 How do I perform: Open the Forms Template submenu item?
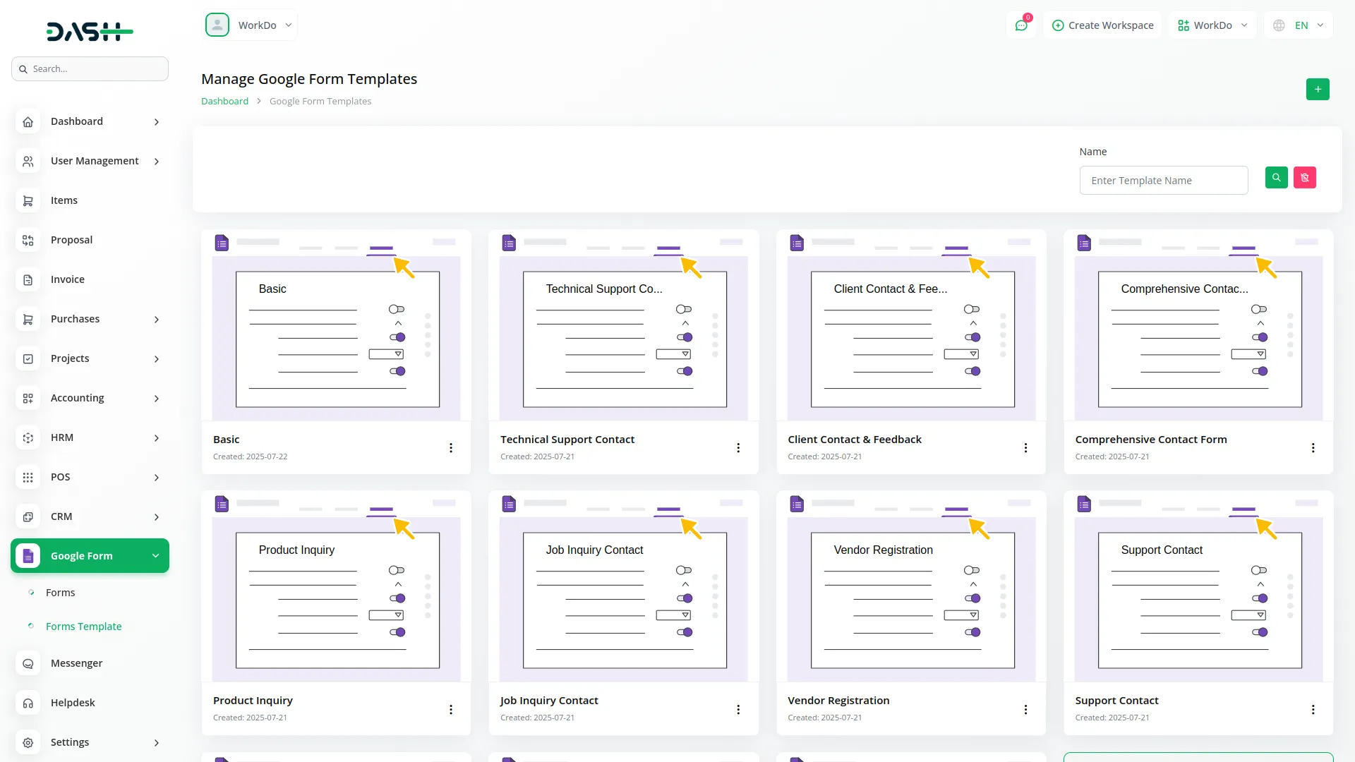(x=83, y=626)
